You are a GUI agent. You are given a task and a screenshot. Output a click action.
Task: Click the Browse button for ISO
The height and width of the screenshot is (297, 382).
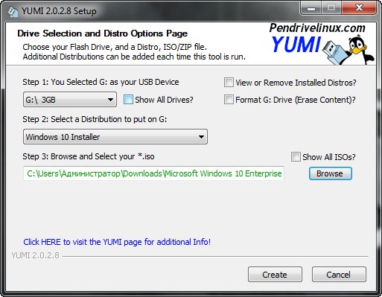[331, 173]
